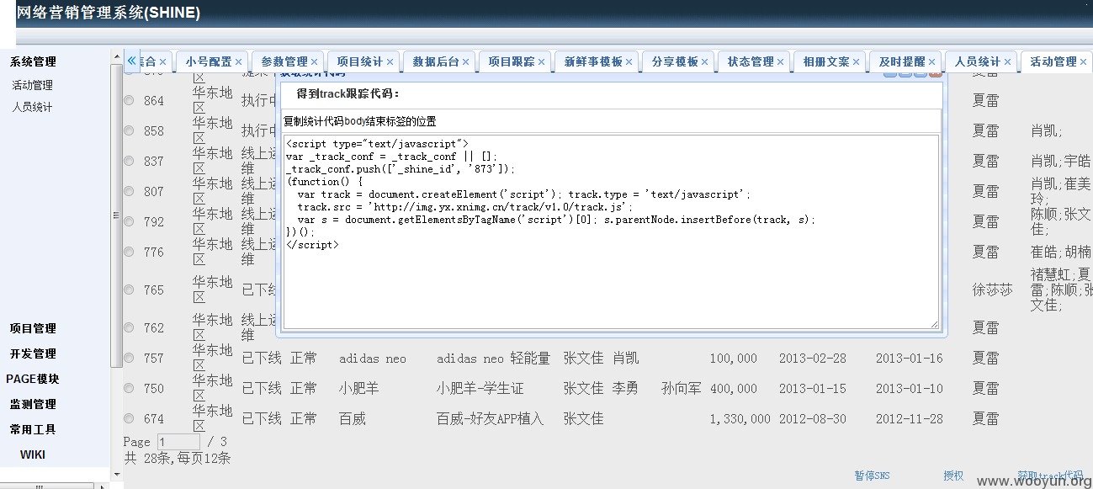Switch to the 新鲜事模板 tab
Screen dimensions: 1093x489
tap(593, 61)
